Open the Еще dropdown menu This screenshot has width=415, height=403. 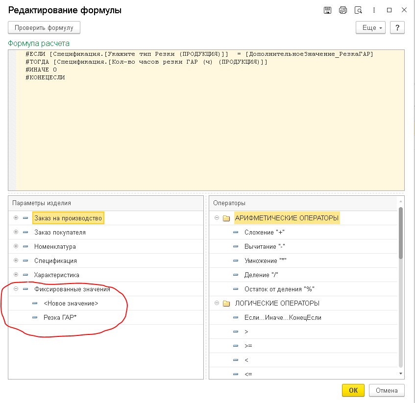[370, 28]
